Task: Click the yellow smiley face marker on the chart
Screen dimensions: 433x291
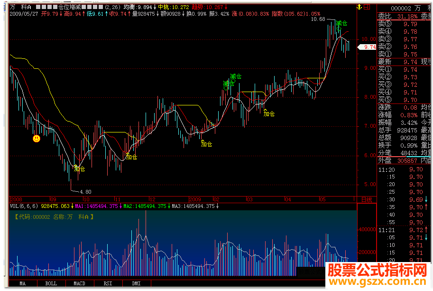Action: [37, 139]
